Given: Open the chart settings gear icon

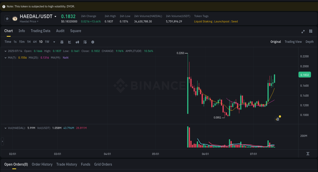Looking at the screenshot, I should [x=93, y=42].
